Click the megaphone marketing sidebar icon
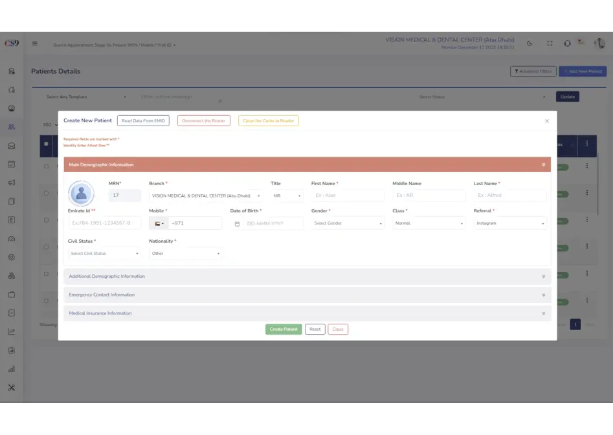This screenshot has height=435, width=613. pos(12,183)
